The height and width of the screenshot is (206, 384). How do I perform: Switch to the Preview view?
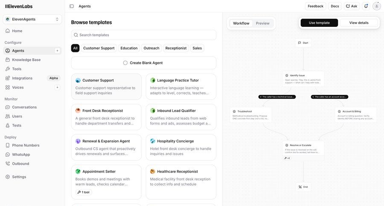point(262,23)
